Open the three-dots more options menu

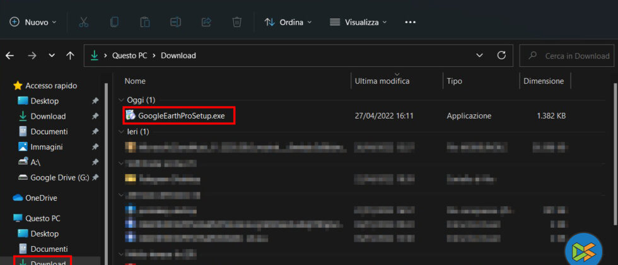click(x=411, y=22)
